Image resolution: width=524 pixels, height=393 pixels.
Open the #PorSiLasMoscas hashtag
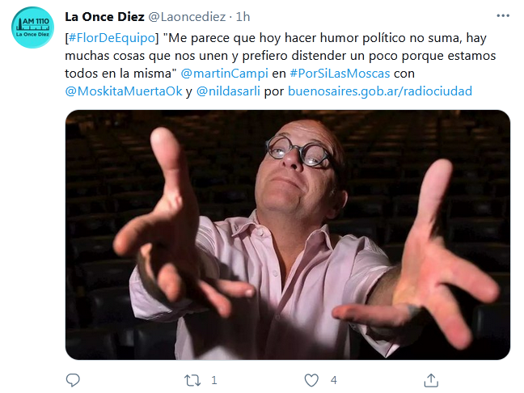tap(340, 74)
